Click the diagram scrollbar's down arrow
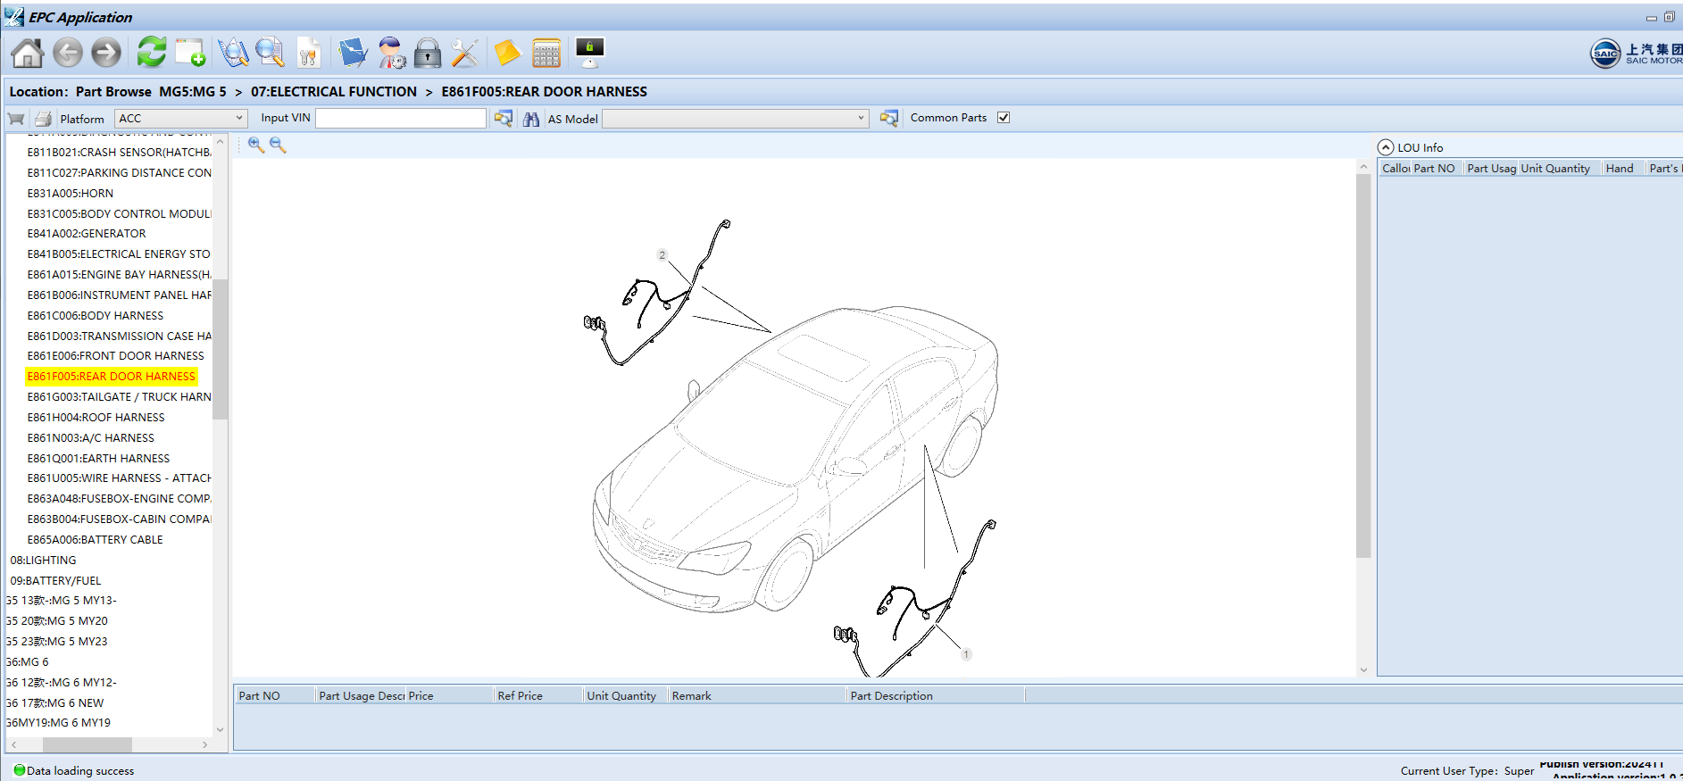The image size is (1683, 781). coord(1363,669)
